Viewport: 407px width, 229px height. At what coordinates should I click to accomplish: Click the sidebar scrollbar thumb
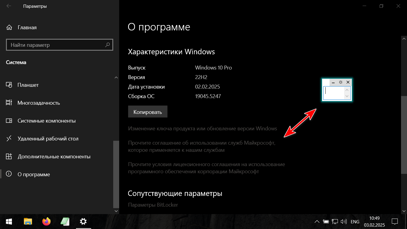tap(116, 174)
